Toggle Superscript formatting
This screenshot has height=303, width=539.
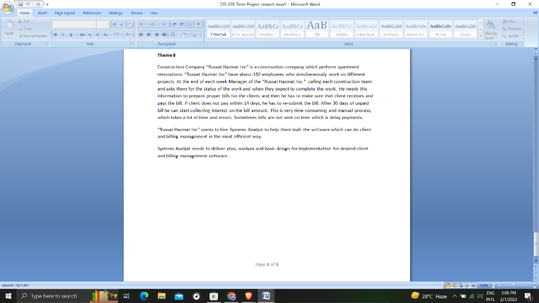97,34
